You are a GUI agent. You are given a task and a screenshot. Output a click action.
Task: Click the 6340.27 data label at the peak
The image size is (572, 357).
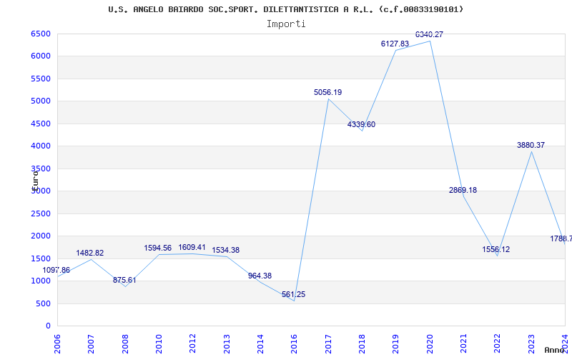429,34
